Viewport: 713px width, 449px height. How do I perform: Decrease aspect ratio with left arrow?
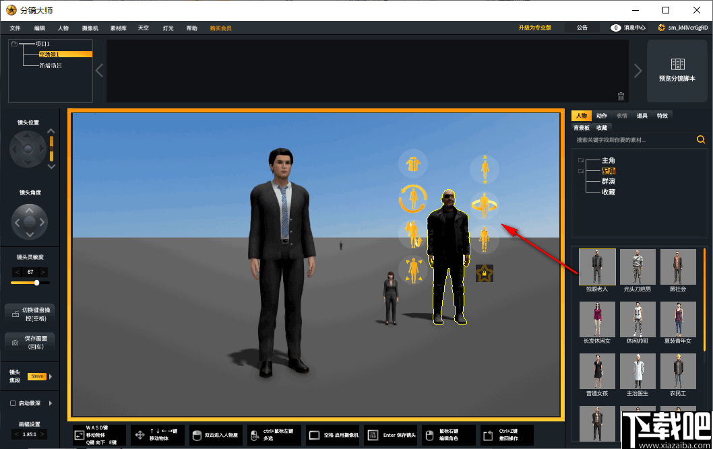tap(17, 434)
